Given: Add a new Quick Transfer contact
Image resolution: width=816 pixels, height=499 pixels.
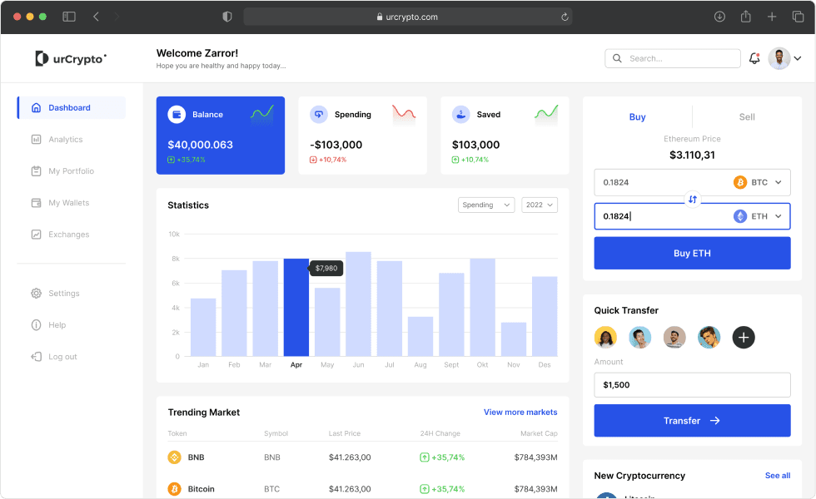Looking at the screenshot, I should [x=744, y=337].
